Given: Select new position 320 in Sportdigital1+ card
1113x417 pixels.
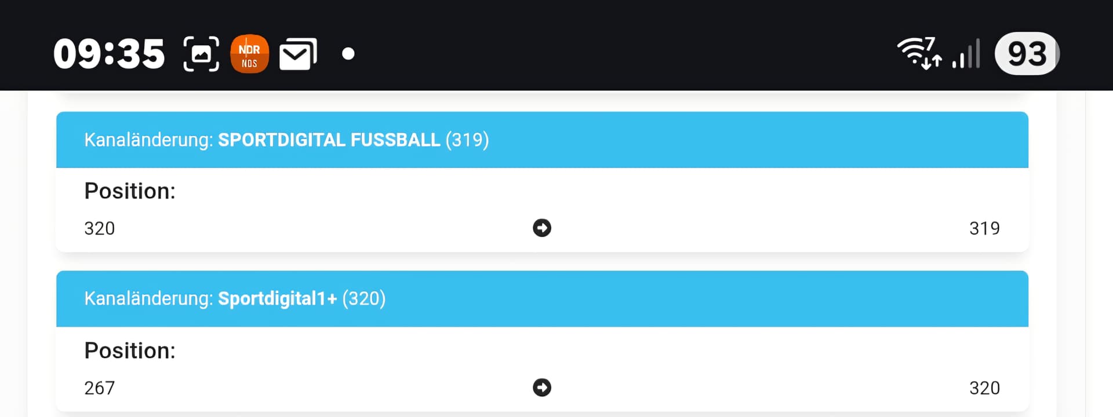Looking at the screenshot, I should point(984,387).
